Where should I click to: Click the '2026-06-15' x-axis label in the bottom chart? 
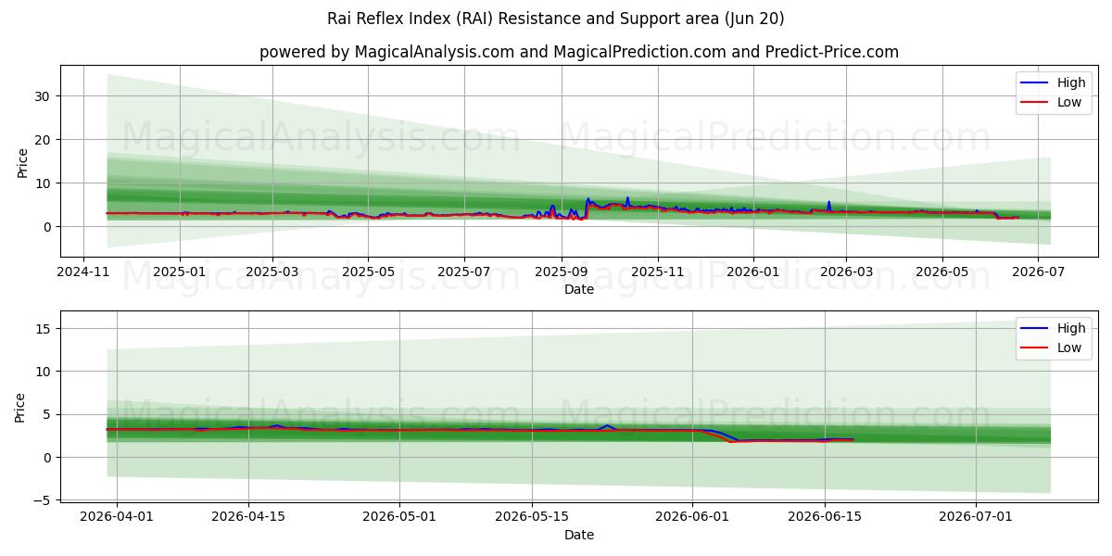pos(825,518)
